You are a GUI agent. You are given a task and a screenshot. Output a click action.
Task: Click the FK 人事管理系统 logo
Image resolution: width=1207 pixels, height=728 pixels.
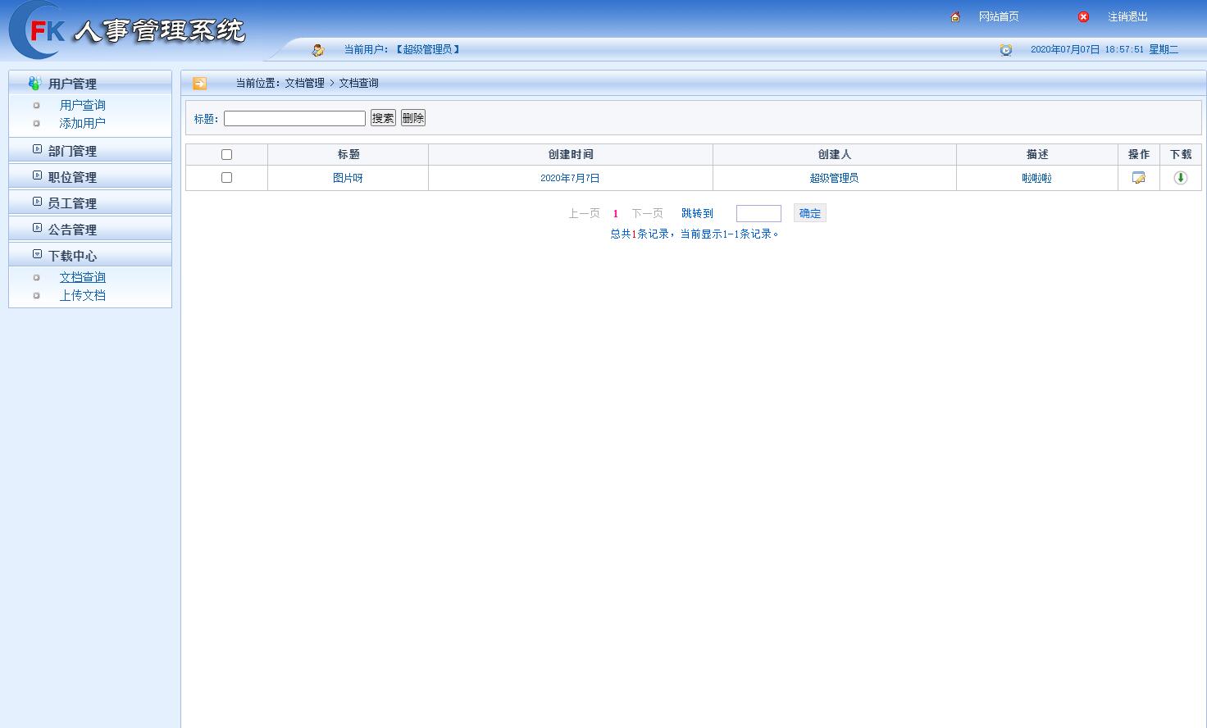pos(127,30)
